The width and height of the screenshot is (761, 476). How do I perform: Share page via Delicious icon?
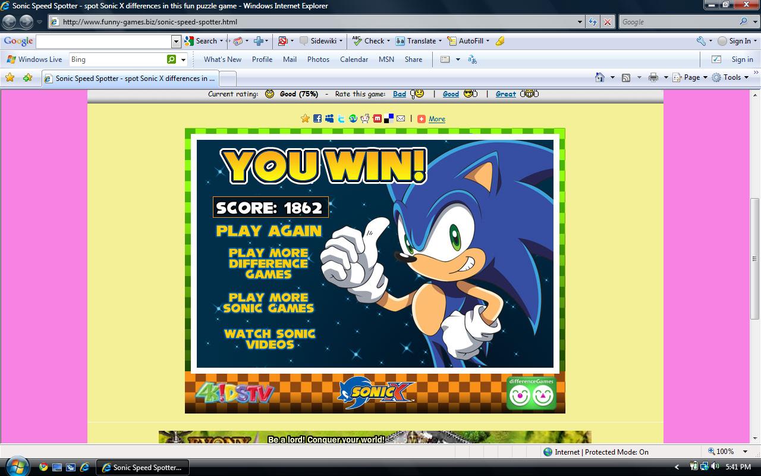click(389, 118)
